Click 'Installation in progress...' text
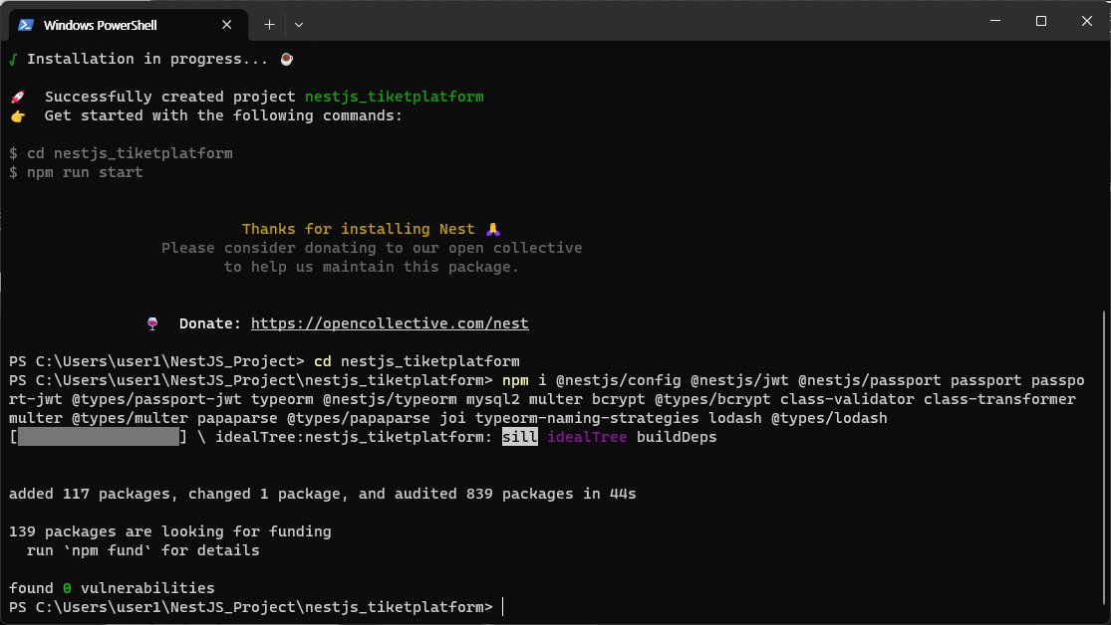 click(x=147, y=59)
